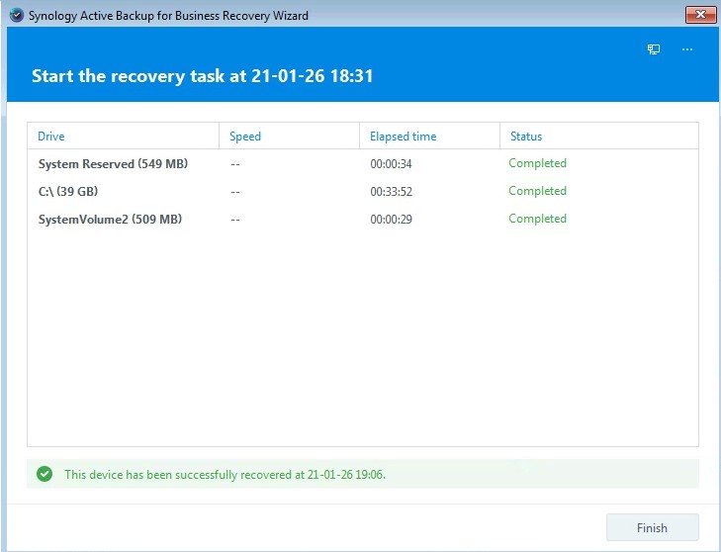This screenshot has width=721, height=552.
Task: Click the green success checkmark icon
Action: (x=45, y=474)
